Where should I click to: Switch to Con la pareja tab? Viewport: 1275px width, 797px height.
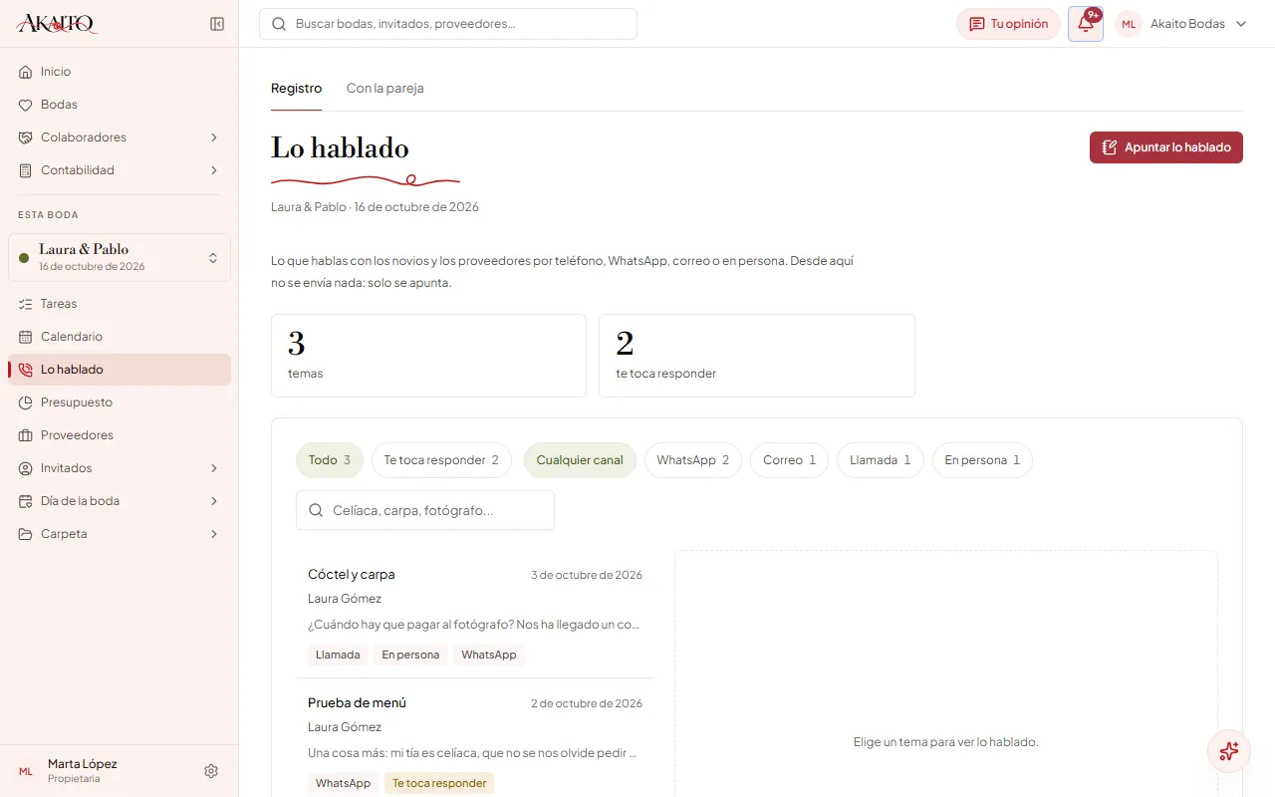click(384, 88)
